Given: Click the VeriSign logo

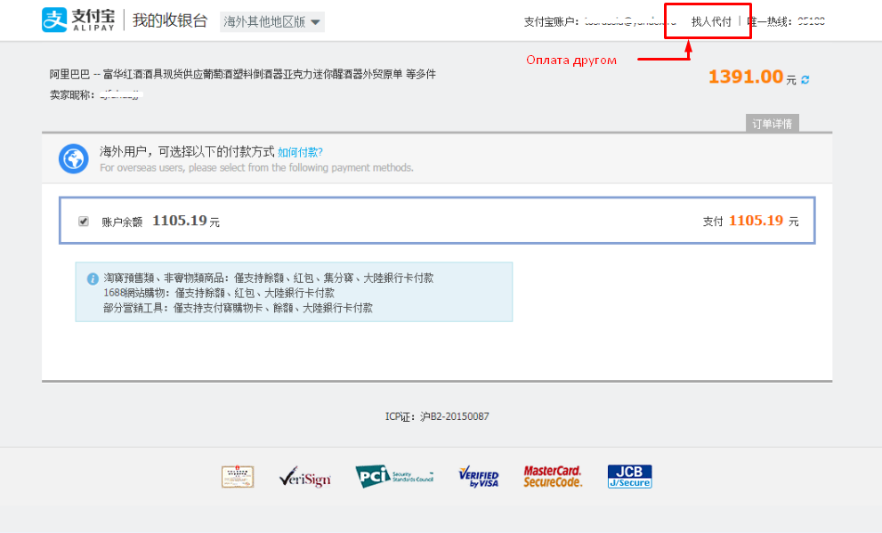Looking at the screenshot, I should coord(305,477).
